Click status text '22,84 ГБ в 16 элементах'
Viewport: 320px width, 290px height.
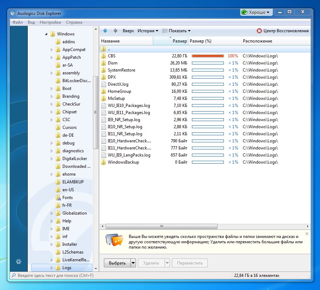(256, 275)
